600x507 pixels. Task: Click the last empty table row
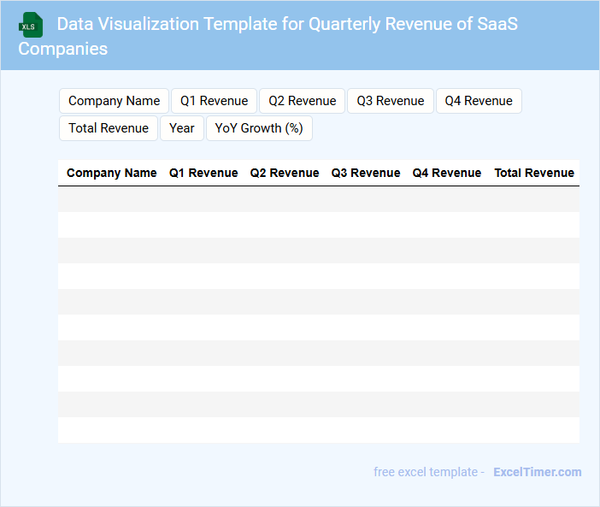click(318, 430)
